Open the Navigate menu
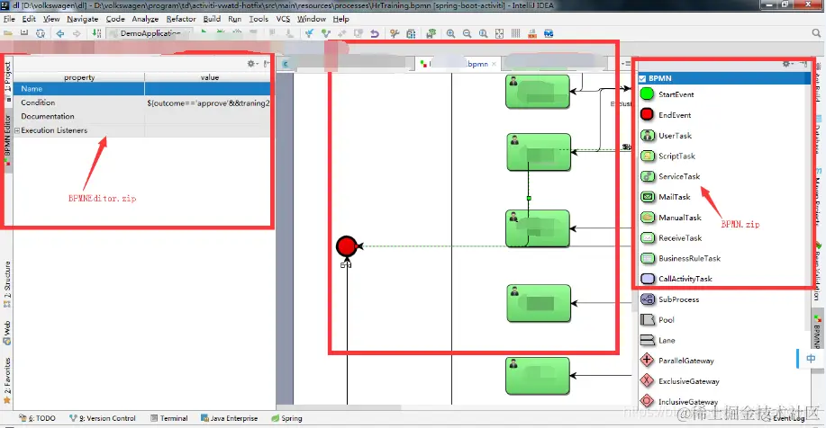Viewport: 826px width, 428px height. [x=83, y=19]
